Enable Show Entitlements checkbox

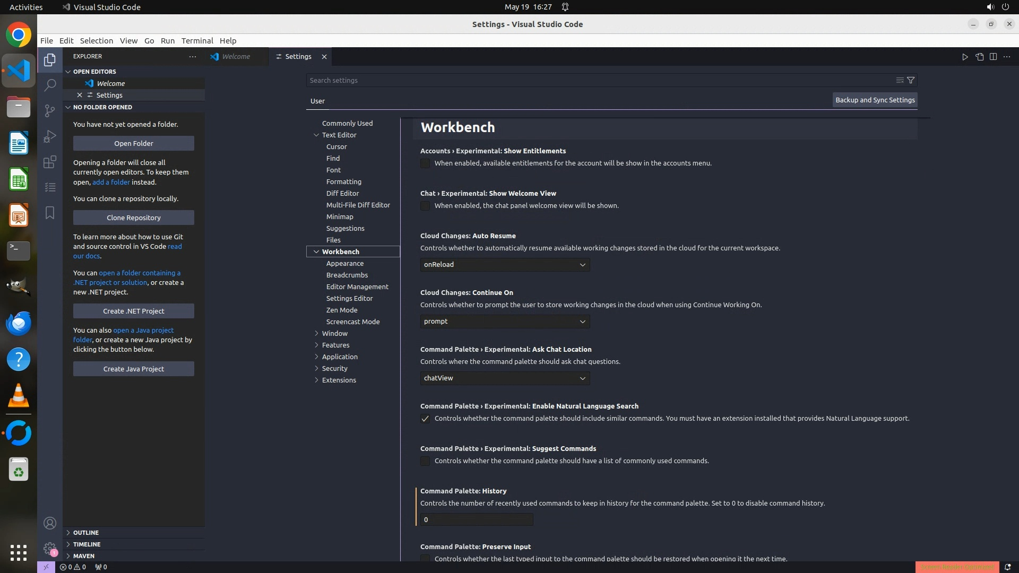click(425, 163)
